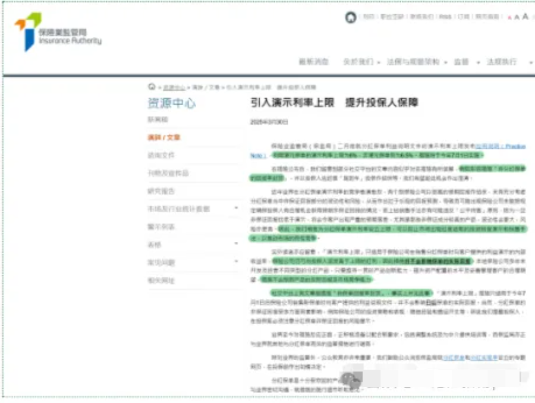
Task: Select 演辞 / 文章 in the sidebar
Action: pos(163,137)
